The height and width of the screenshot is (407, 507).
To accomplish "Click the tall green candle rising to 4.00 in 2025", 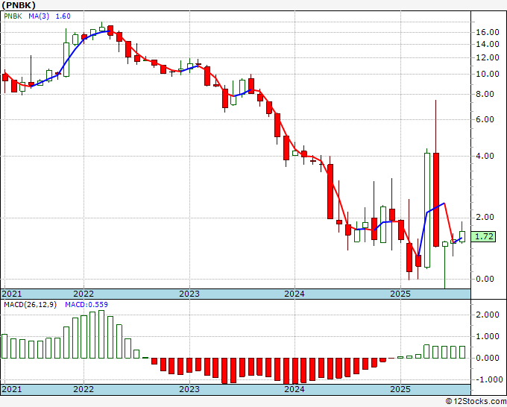I will (427, 210).
